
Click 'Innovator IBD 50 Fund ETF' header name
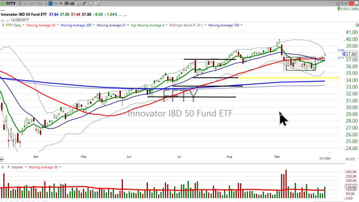click(x=24, y=14)
